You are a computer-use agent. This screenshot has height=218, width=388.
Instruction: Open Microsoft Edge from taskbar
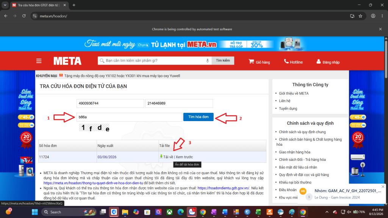181,212
